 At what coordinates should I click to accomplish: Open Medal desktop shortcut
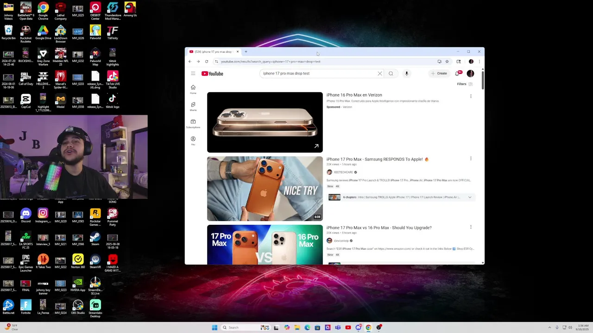[x=61, y=101]
